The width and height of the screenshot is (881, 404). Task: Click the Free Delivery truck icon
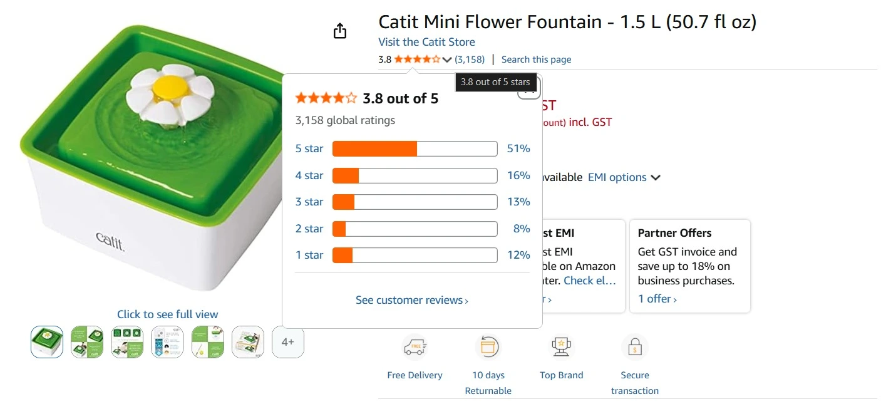[x=415, y=347]
